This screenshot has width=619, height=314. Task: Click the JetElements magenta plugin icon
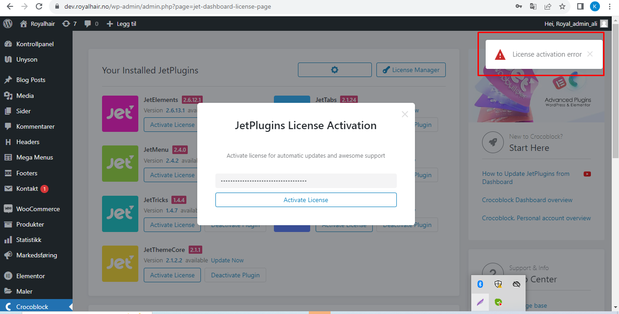120,114
